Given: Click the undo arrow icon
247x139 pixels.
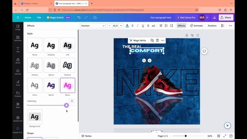Looking at the screenshot, I should (x=79, y=17).
